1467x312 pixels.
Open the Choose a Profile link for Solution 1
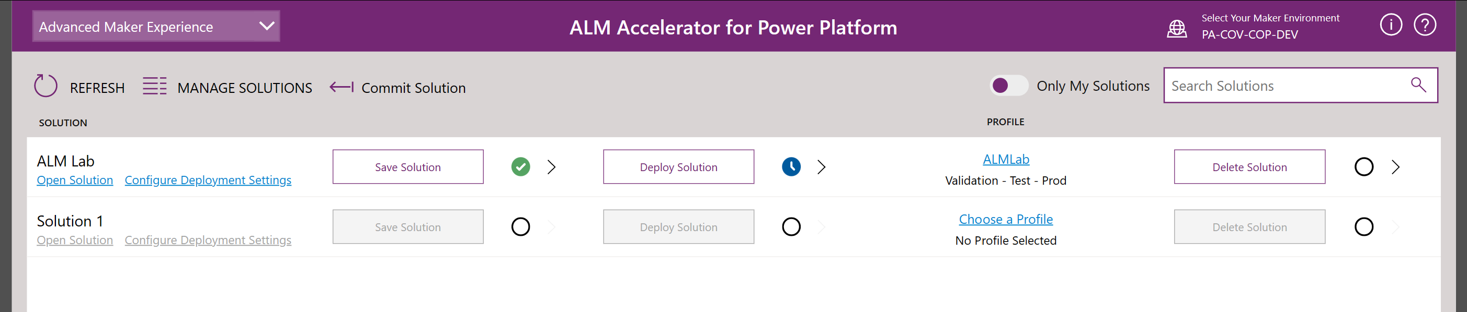[x=1006, y=219]
